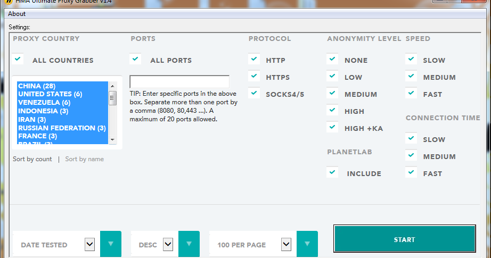Open the 100 Per Page dropdown

click(286, 244)
